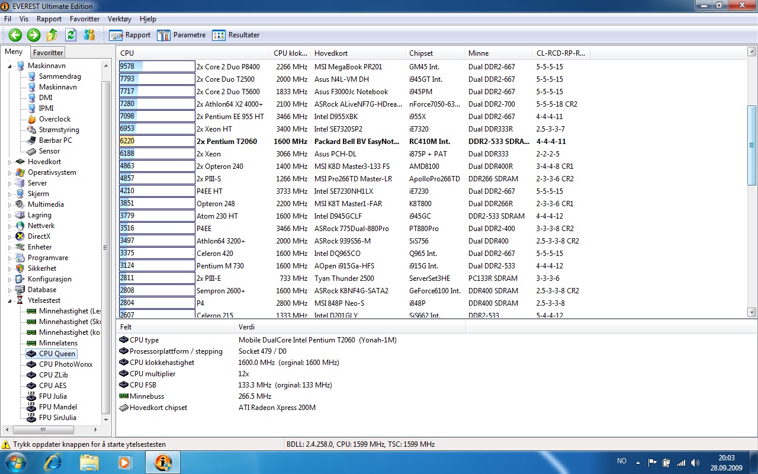Switch to the Favoritter sidebar tab
758x474 pixels.
(x=48, y=53)
